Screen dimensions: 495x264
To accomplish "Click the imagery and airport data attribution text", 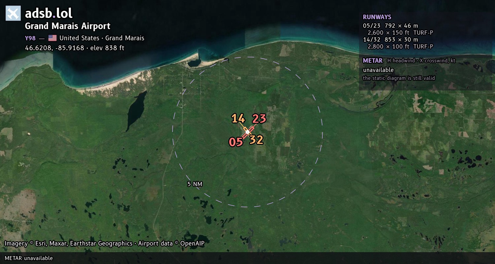I will click(105, 244).
